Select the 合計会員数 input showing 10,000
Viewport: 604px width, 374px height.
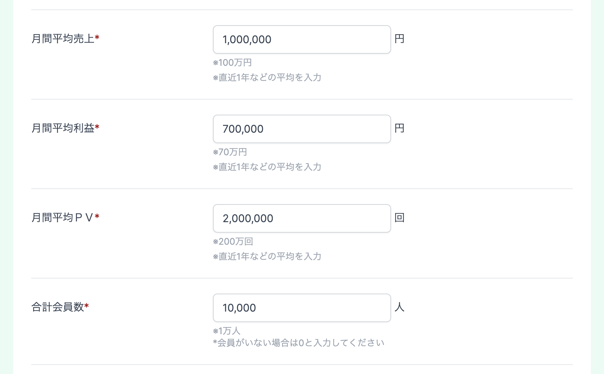[x=302, y=308]
